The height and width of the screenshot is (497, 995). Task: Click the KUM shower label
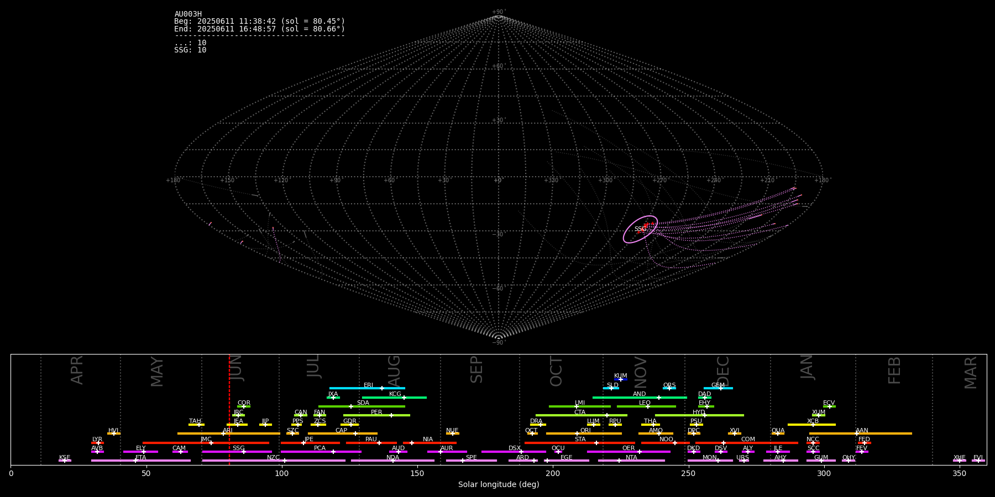(620, 376)
